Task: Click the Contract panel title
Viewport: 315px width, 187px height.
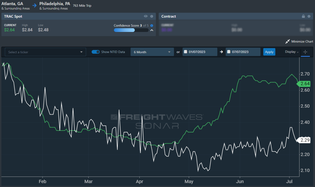Action: click(x=169, y=16)
